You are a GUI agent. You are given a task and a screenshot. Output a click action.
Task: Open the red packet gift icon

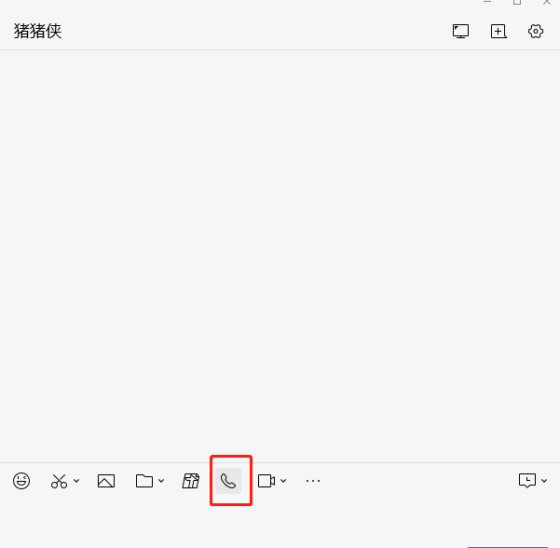(191, 481)
